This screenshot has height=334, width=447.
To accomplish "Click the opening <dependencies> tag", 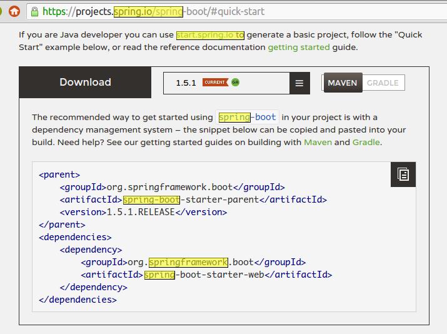I will 75,237.
